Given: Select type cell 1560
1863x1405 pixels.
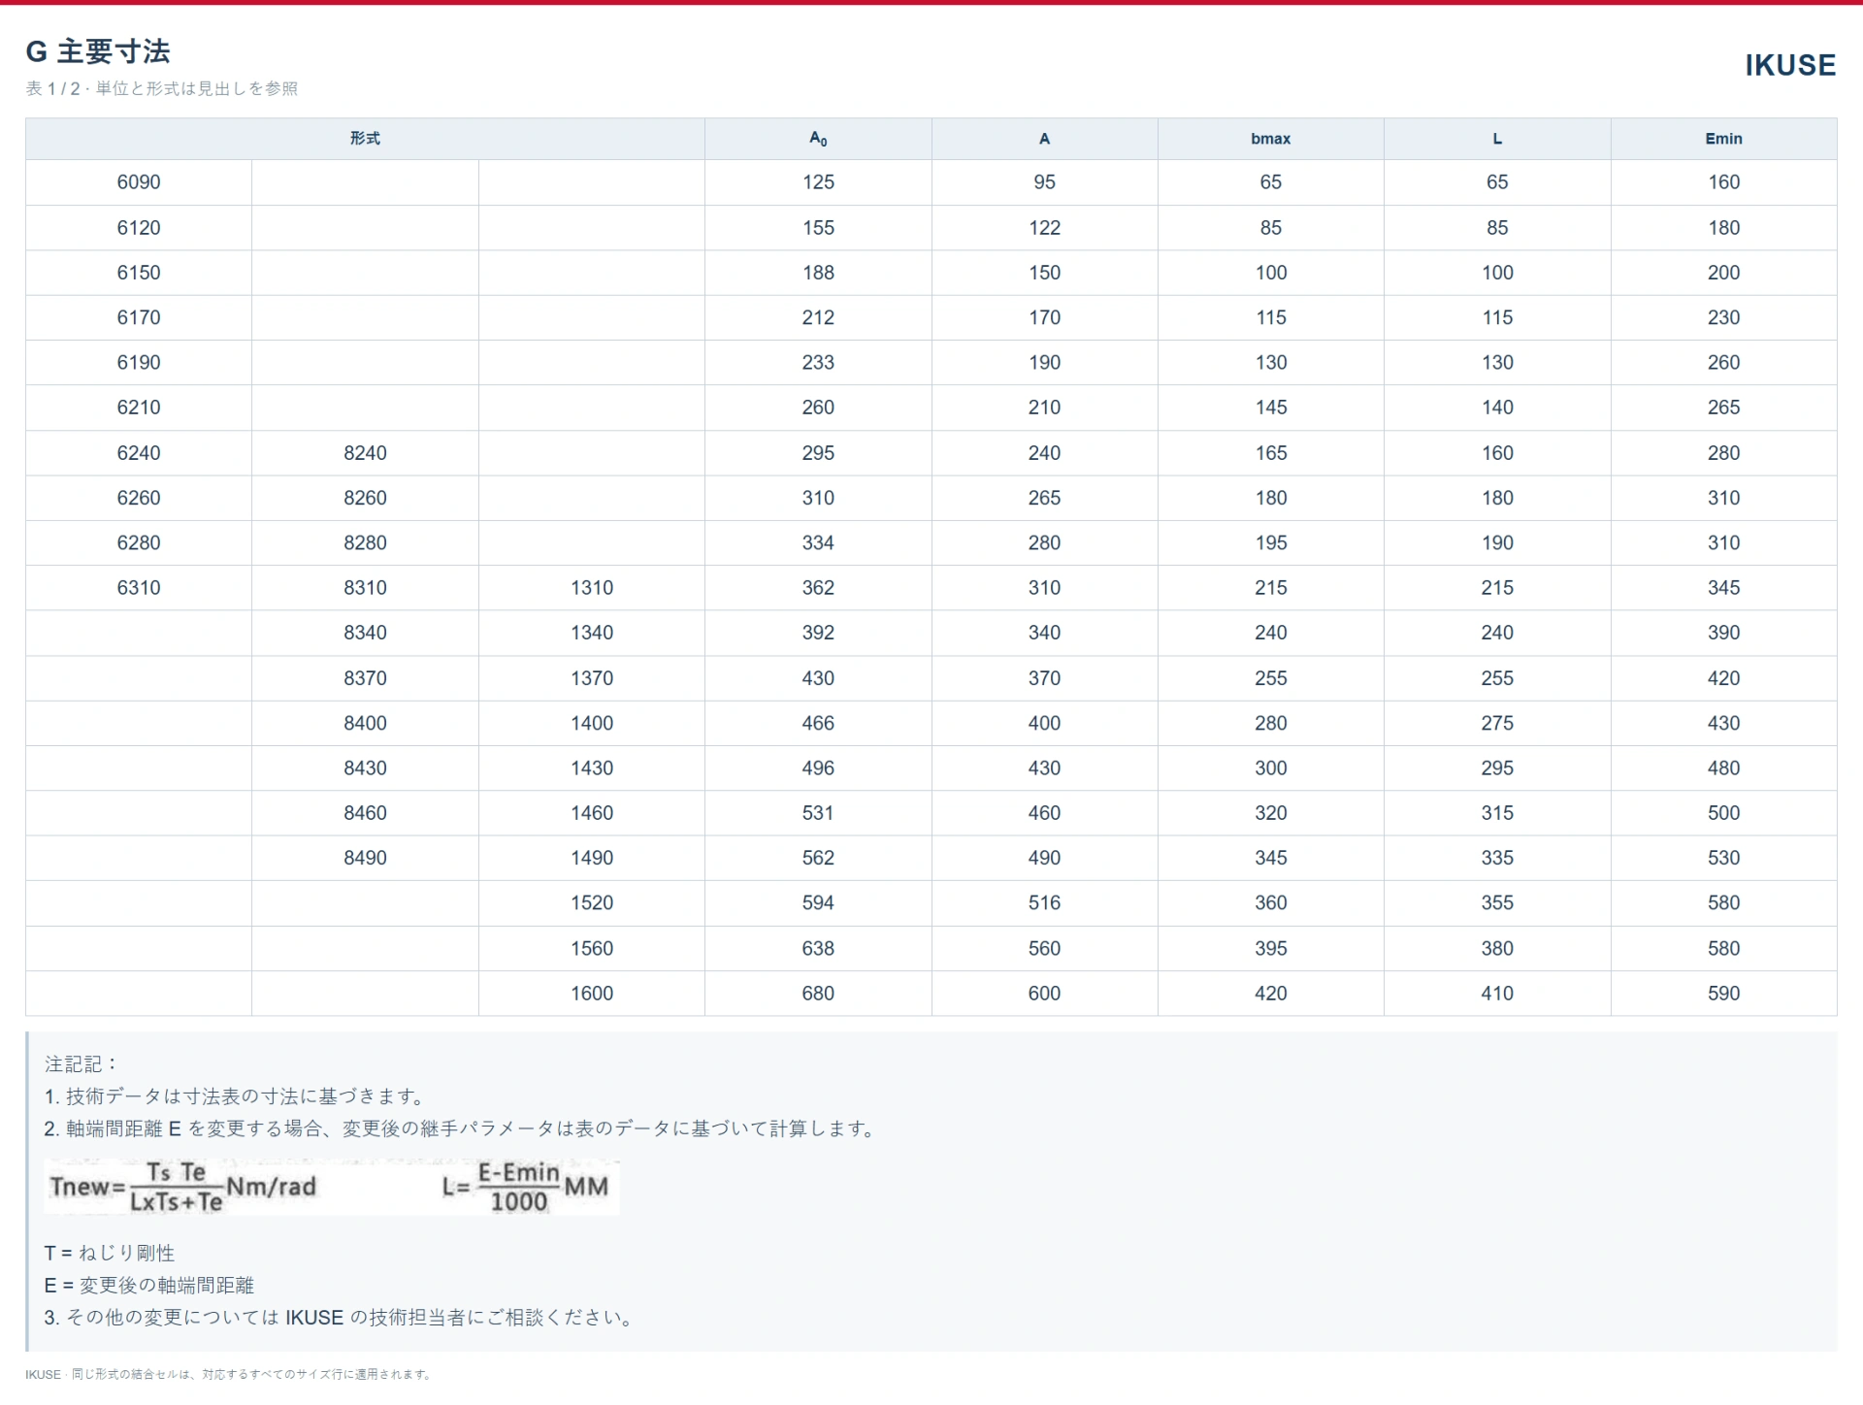Looking at the screenshot, I should tap(592, 948).
